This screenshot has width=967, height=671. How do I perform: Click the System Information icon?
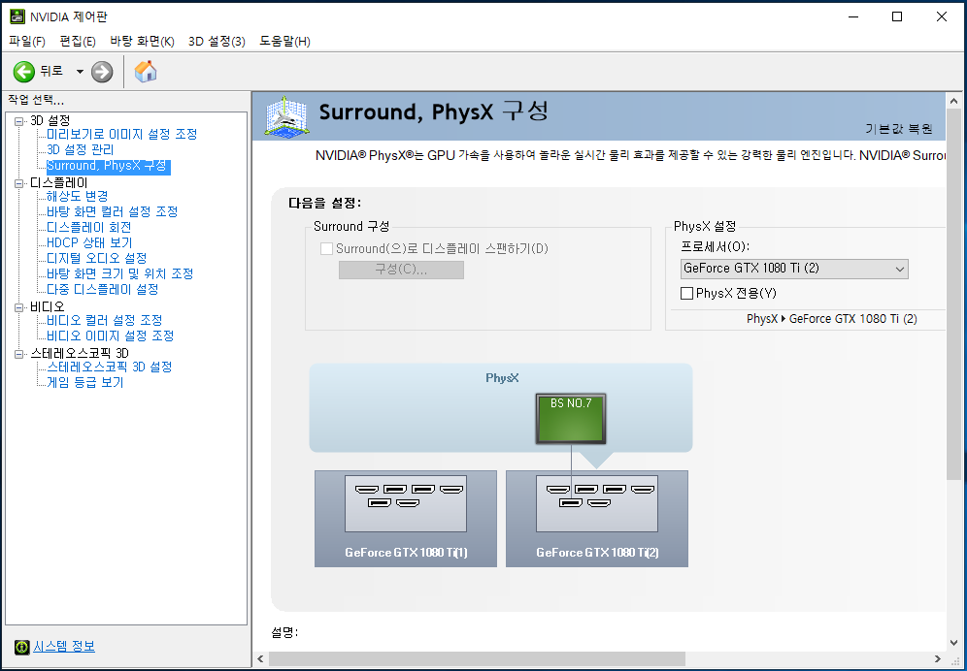(21, 647)
